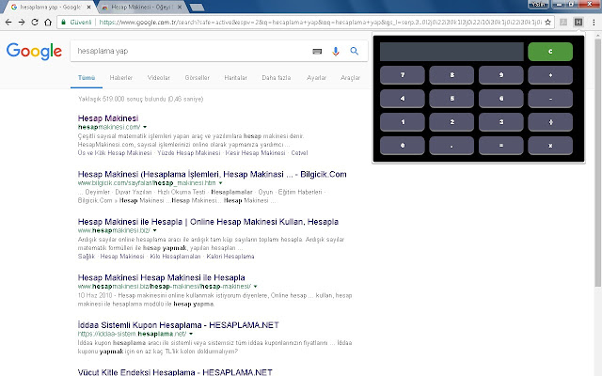Tap calculator digit 8

pos(451,75)
